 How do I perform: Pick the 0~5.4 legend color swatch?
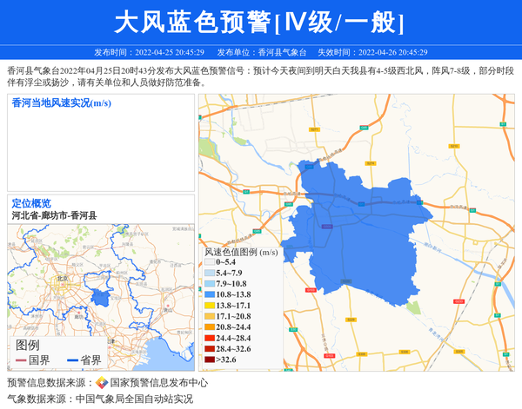210,262
